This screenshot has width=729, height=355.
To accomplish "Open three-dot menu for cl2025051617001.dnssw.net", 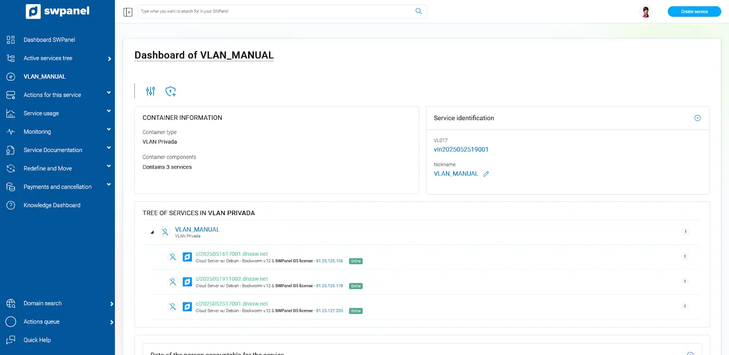I will pyautogui.click(x=684, y=257).
